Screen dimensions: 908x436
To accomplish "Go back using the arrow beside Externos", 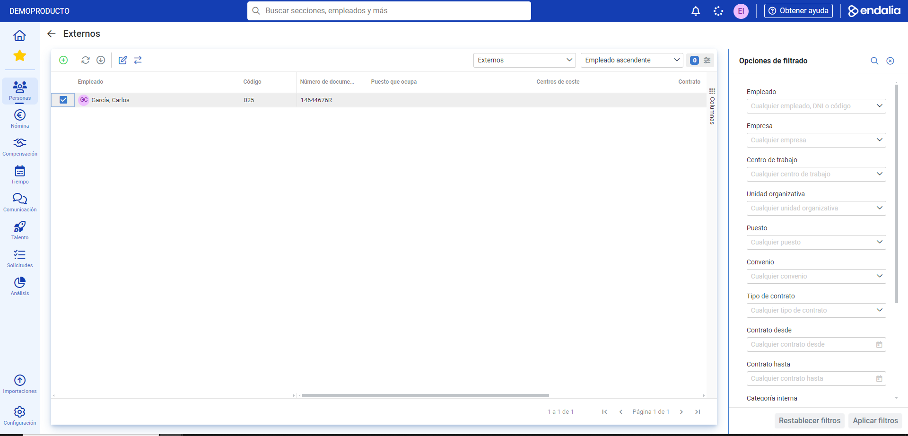I will 52,34.
